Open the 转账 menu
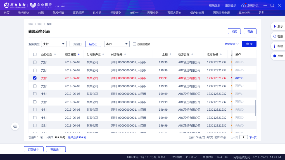The height and width of the screenshot is (160, 285). (41, 13)
